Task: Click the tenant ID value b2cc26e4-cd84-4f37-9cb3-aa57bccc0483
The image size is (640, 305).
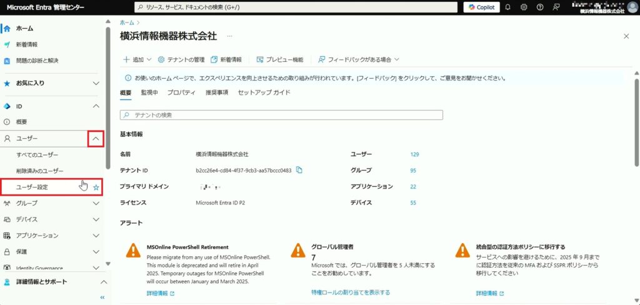Action: [244, 171]
